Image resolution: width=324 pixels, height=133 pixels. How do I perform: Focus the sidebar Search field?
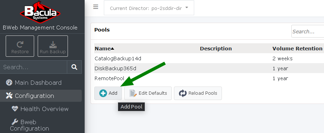[x=33, y=67]
